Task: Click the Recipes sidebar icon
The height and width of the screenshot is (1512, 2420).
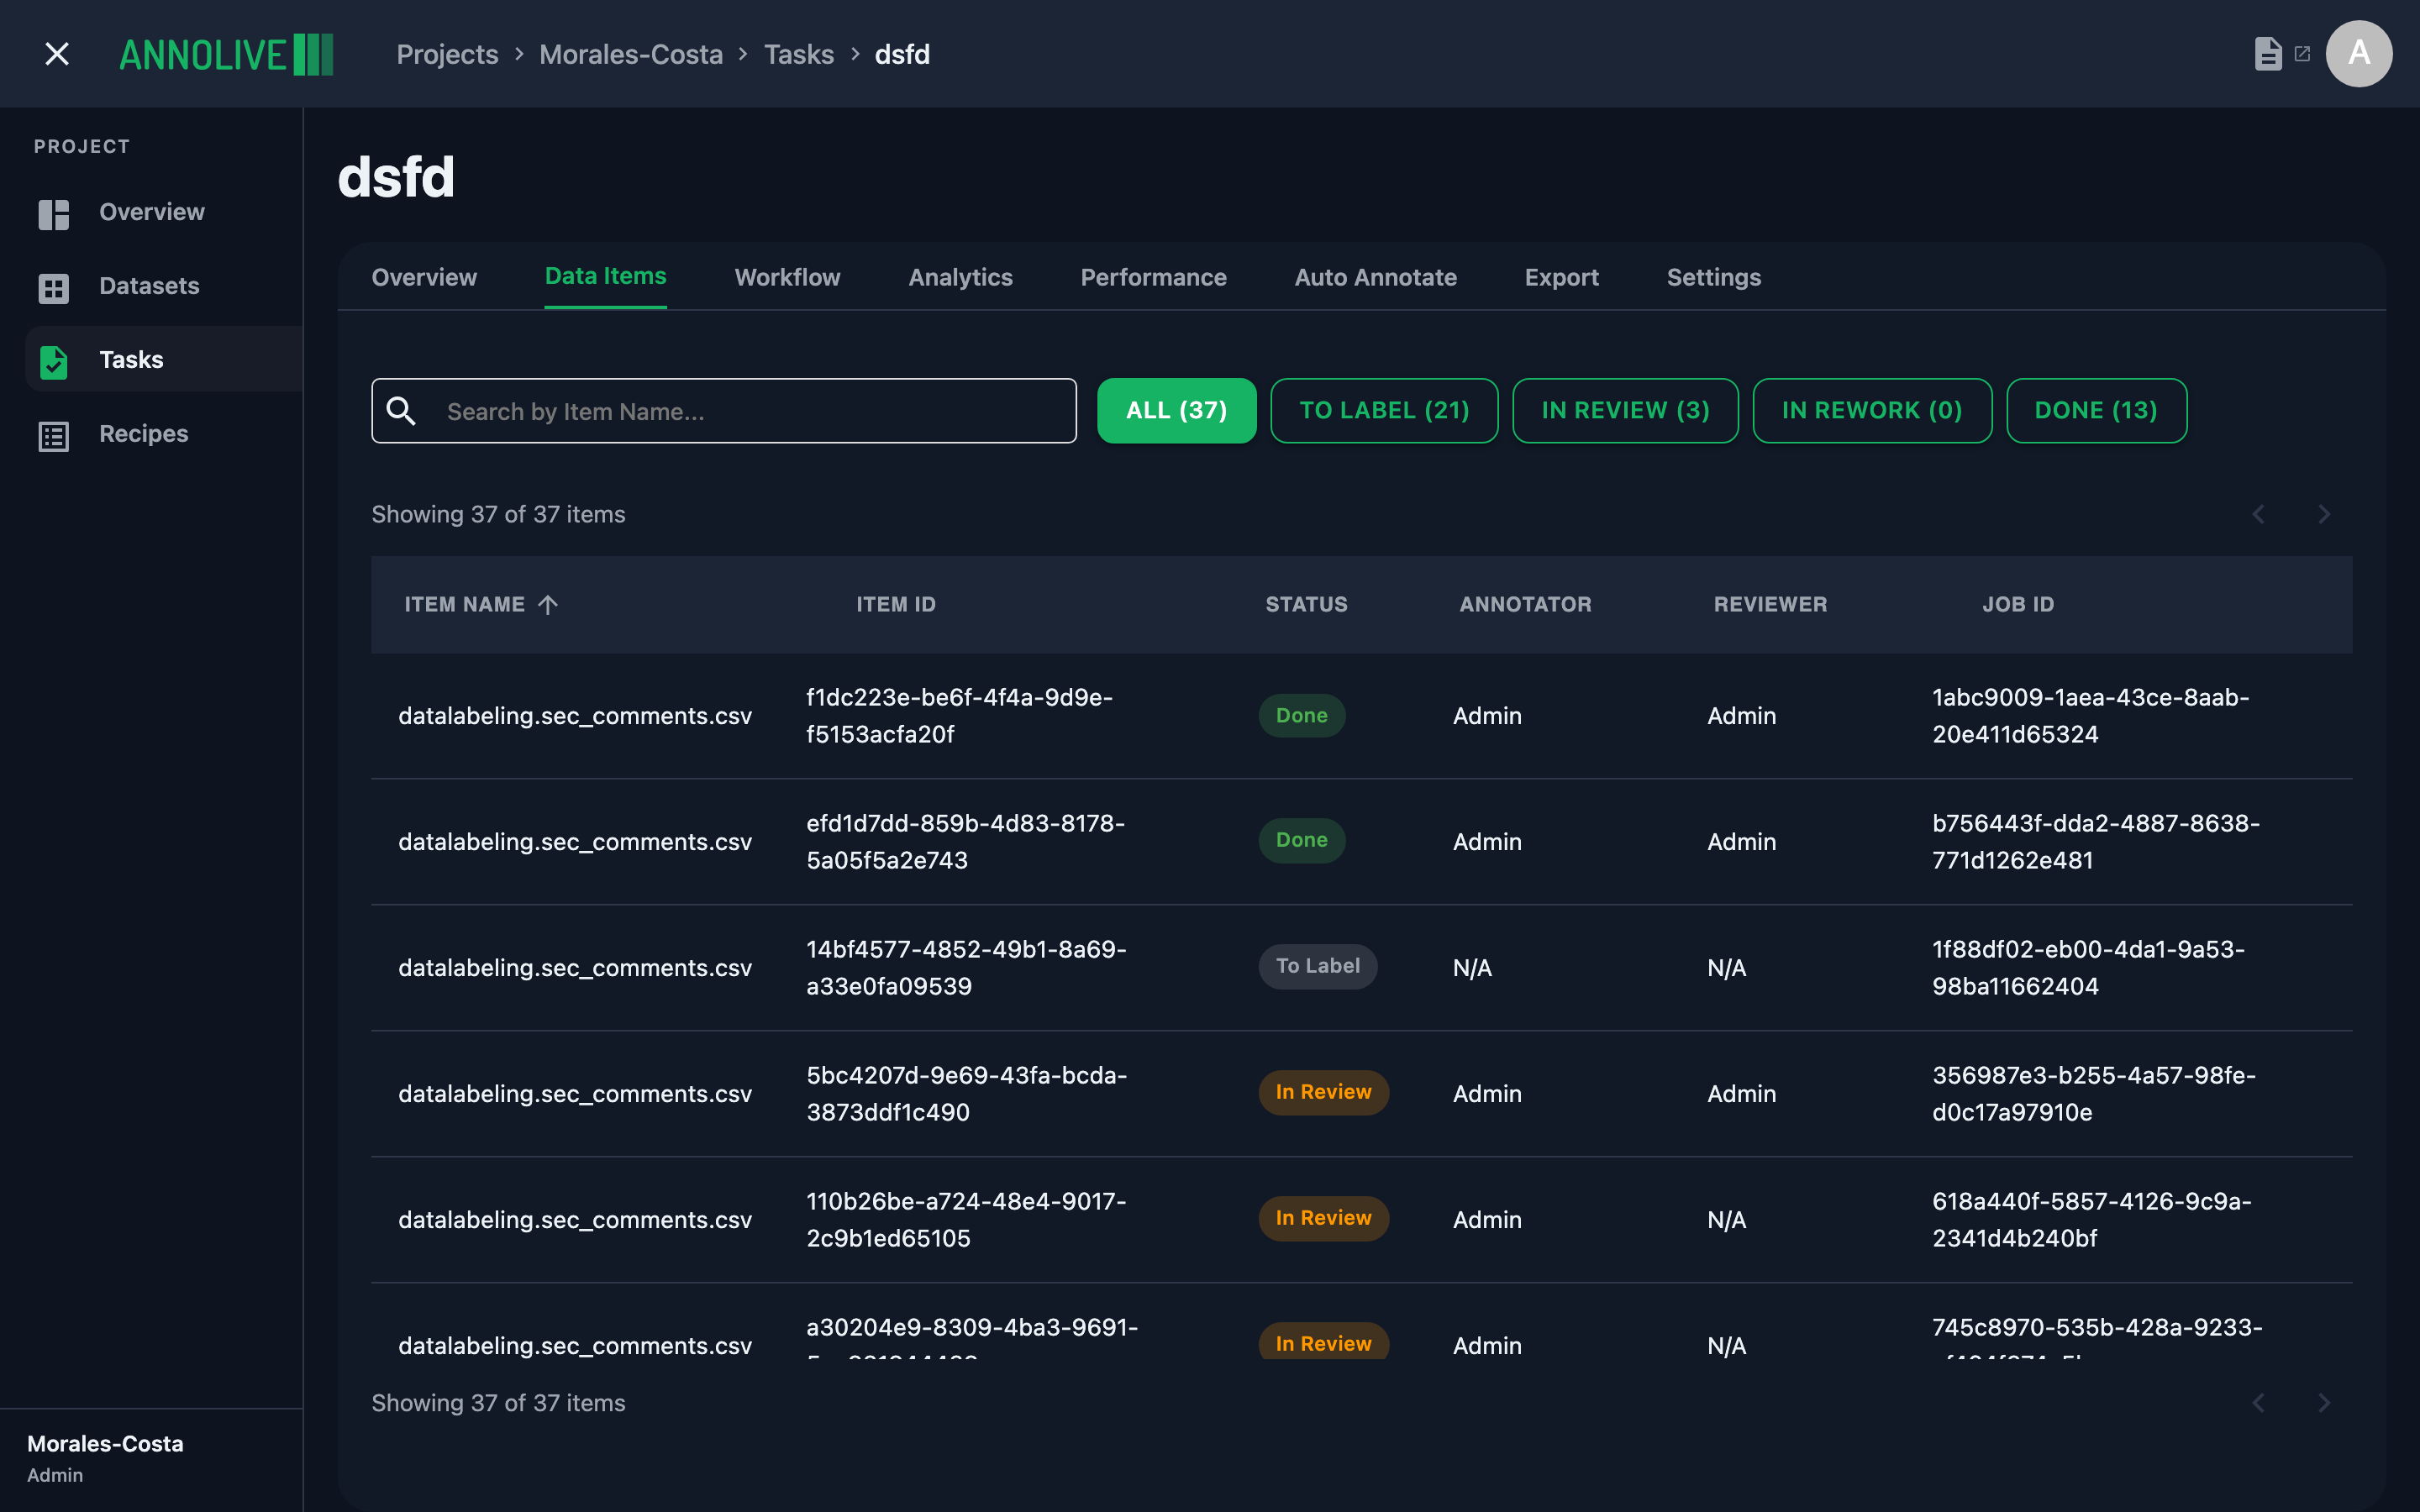Action: (54, 435)
